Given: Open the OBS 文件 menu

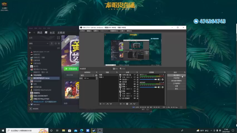Looking at the screenshot, I should 82,31.
